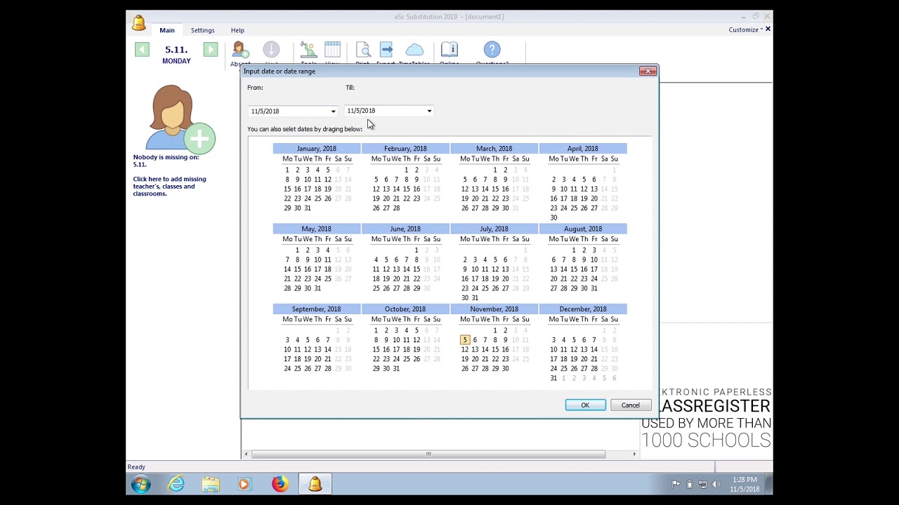Click the Show desktop strip at the taskbar end
Screen dimensions: 899x505
point(768,484)
